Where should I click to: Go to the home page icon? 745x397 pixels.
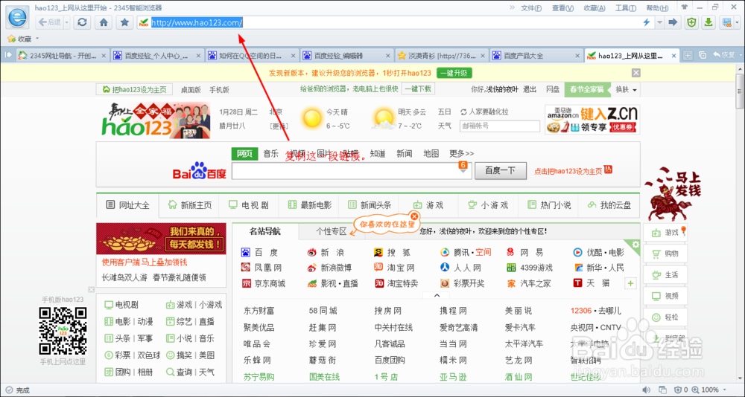(104, 22)
